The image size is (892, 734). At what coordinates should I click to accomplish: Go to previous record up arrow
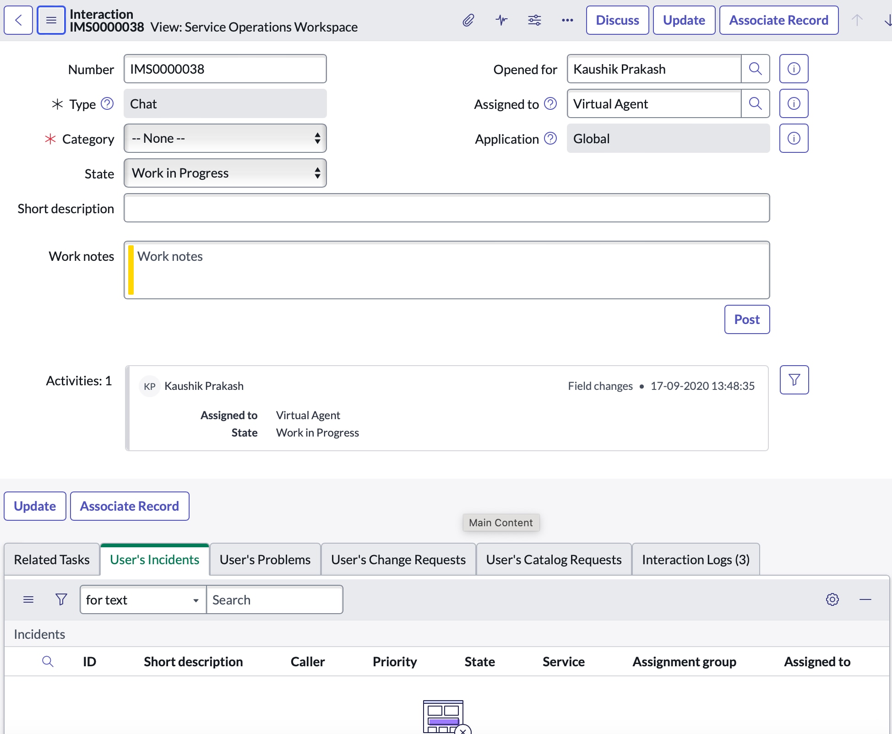pos(857,20)
